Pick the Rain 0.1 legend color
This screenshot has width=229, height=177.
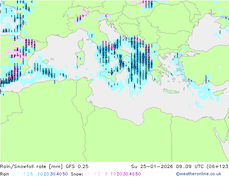16,174
